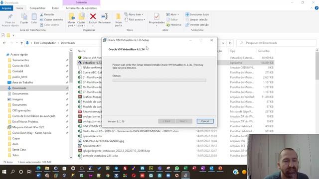The image size is (319, 179).
Task: Select Curso de VBA folder in sidebar
Action: (x=21, y=66)
